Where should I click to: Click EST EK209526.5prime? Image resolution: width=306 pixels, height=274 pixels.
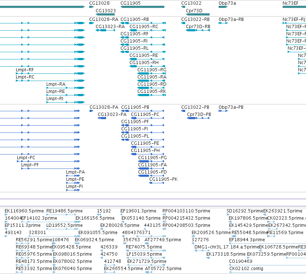pos(211,233)
